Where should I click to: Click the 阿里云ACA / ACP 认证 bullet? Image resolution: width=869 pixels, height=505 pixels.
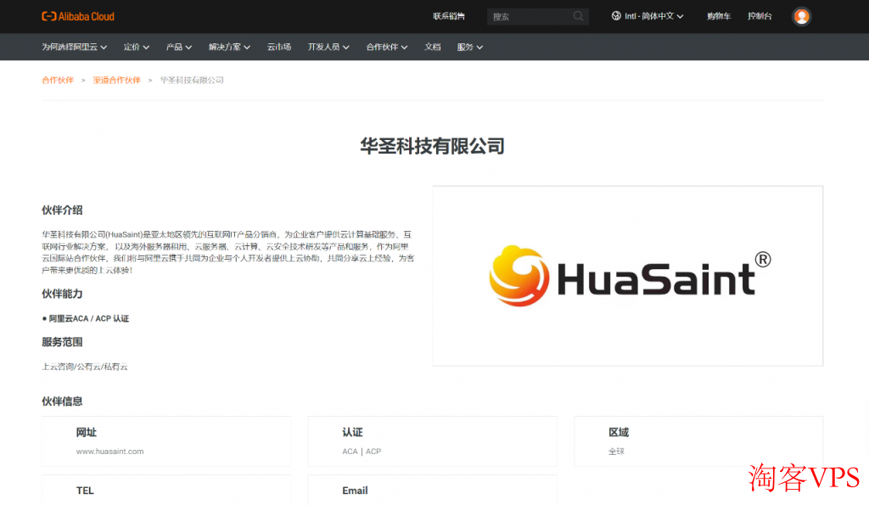[x=86, y=319]
